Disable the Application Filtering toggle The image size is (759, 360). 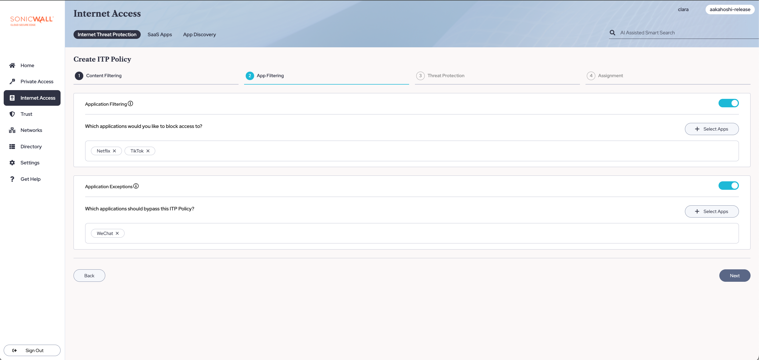pyautogui.click(x=728, y=103)
